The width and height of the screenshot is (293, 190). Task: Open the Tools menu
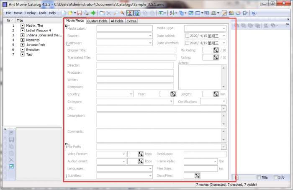point(42,13)
